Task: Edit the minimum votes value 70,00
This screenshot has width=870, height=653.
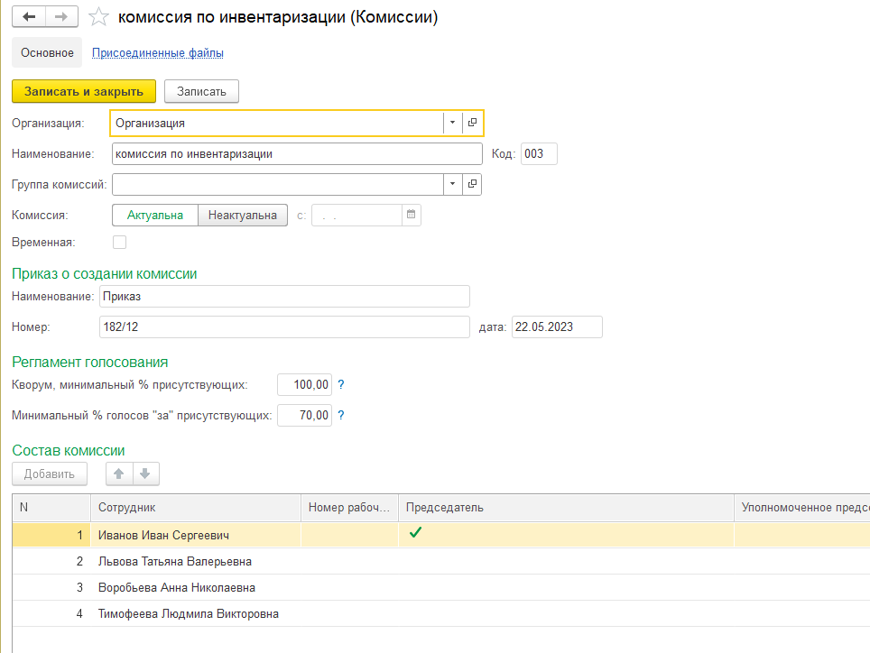Action: [x=305, y=415]
